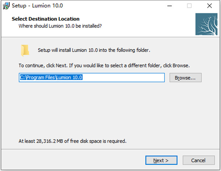Click the "To continue, click Next" instruction text
This screenshot has height=171, width=221.
(104, 66)
